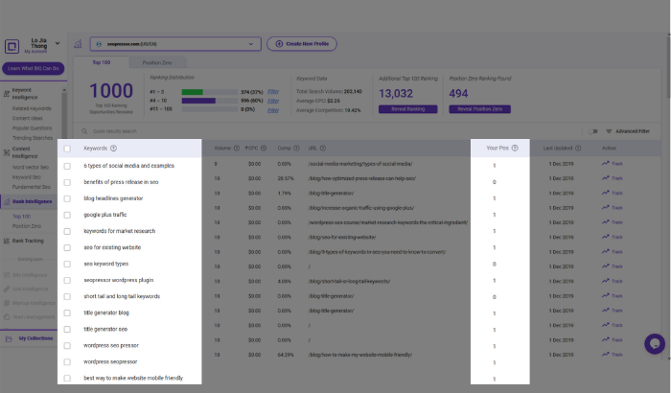671x393 pixels.
Task: Click green #1-3 distribution bar
Action: (192, 92)
